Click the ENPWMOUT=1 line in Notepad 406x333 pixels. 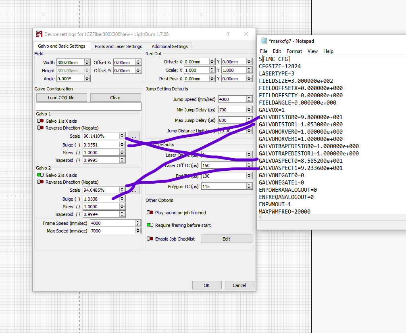[275, 204]
